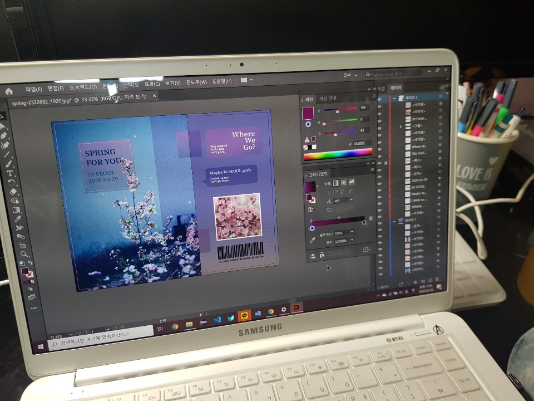Collapse the 레이어 2 layer
534x401 pixels.
394,99
